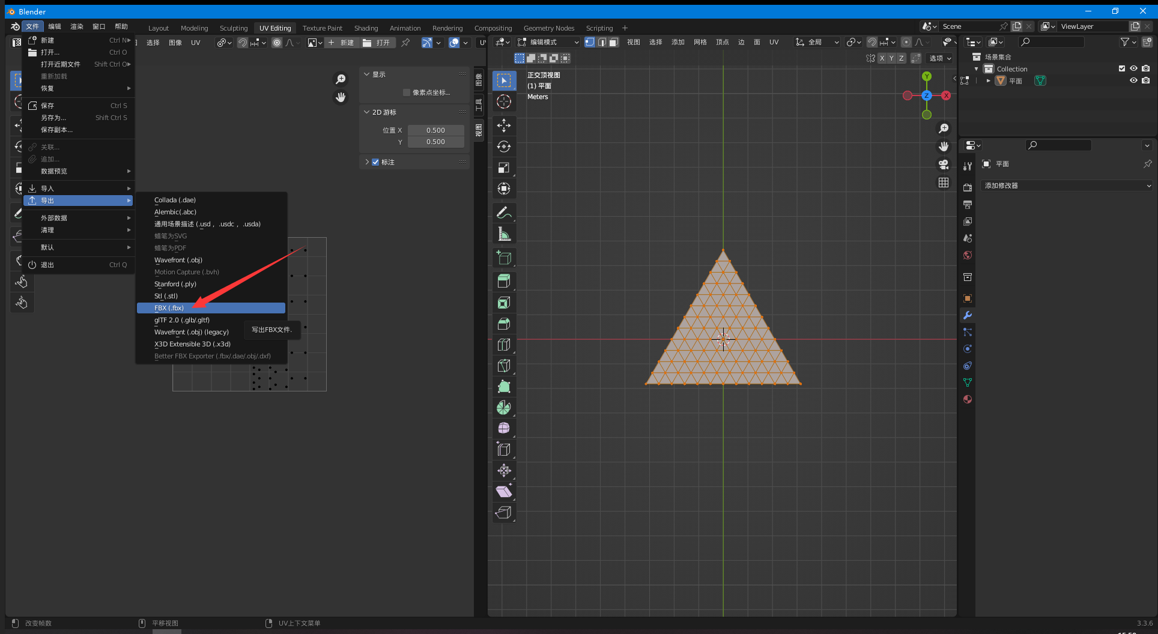Expand the 平面 object in outliner

(x=989, y=80)
